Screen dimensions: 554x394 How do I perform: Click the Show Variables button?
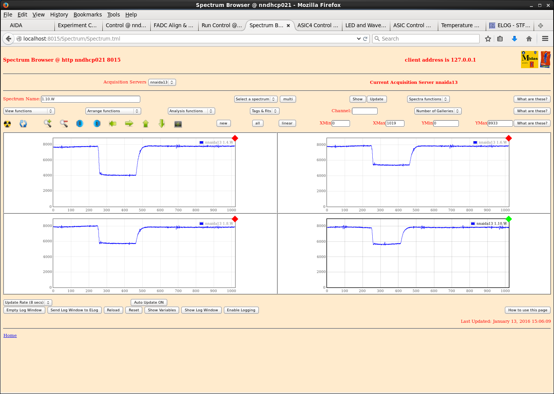[x=162, y=310]
